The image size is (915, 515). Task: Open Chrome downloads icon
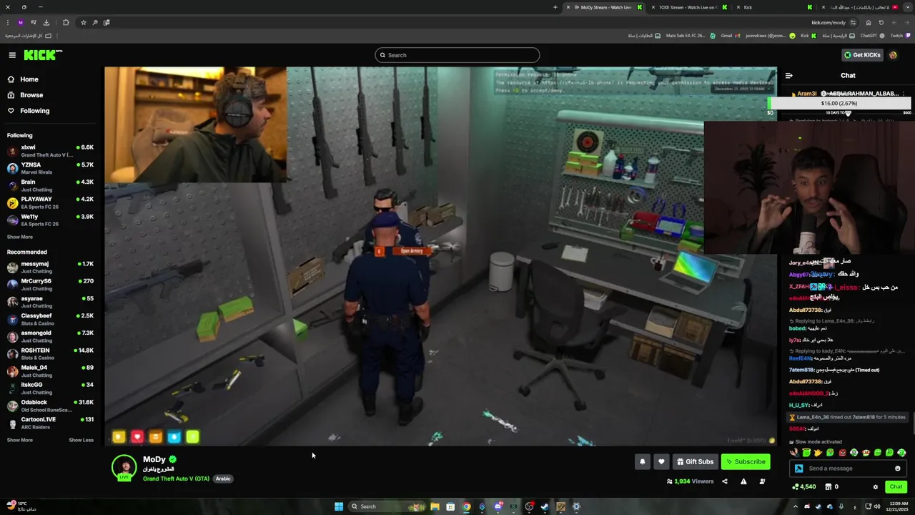[x=46, y=22]
